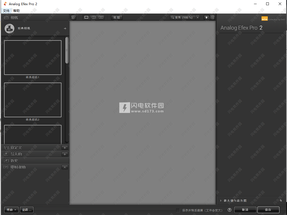The image size is (287, 215).
Task: Select the 经典相机2 preset thumbnail
Action: [x=33, y=100]
